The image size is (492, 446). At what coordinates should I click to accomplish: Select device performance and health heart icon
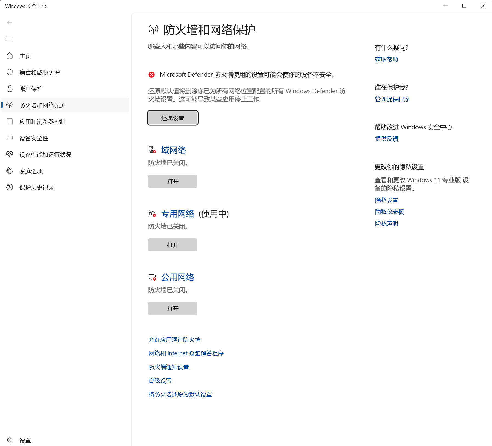10,155
